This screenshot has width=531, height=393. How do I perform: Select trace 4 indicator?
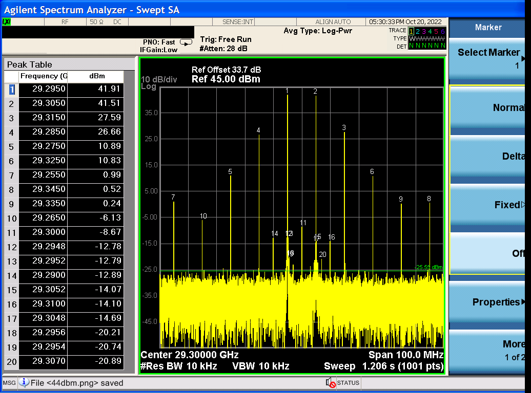pos(430,31)
